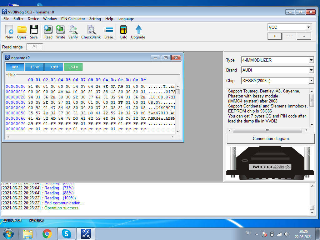Open the Calc calculator tool
Image resolution: width=320 pixels, height=240 pixels.
[123, 32]
